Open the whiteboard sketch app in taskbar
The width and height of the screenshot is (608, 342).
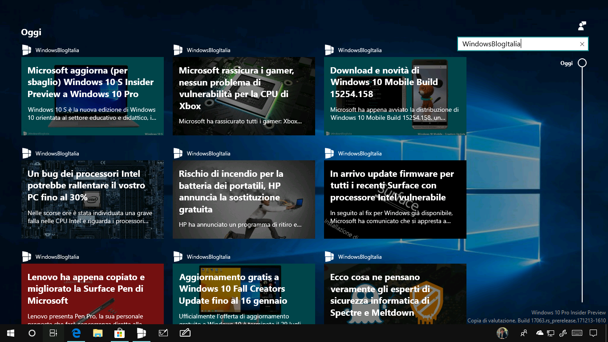pos(163,333)
